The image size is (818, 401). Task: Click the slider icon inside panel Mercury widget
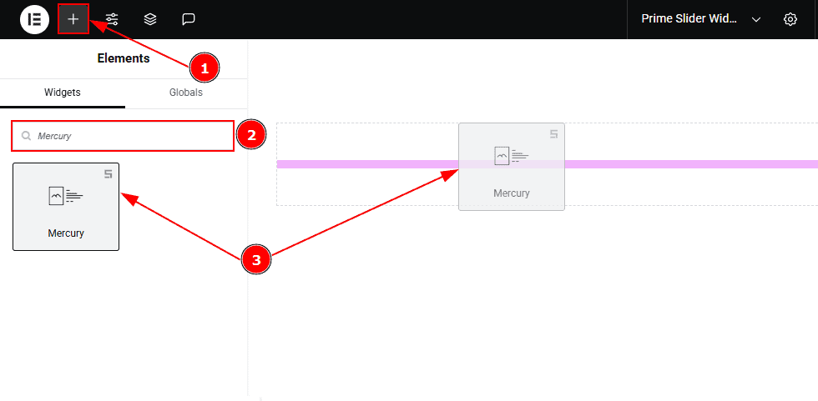point(66,196)
